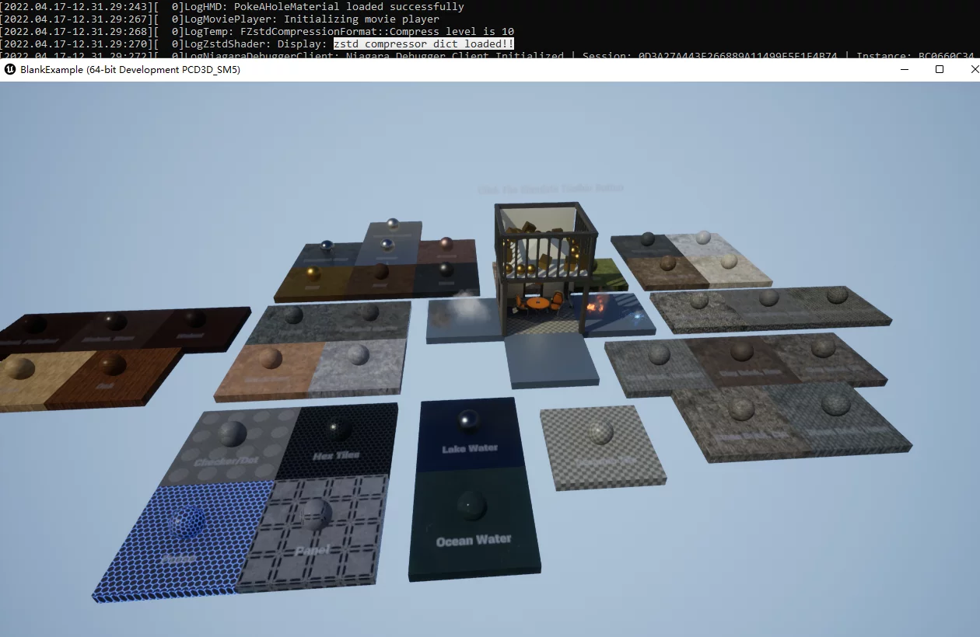
Task: Select the shiny gold sphere on yellow tile
Action: coord(313,273)
